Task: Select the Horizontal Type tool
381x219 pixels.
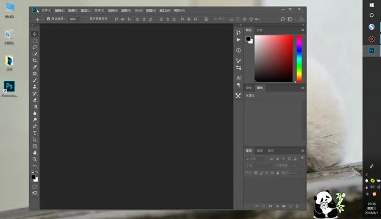Action: coord(35,133)
